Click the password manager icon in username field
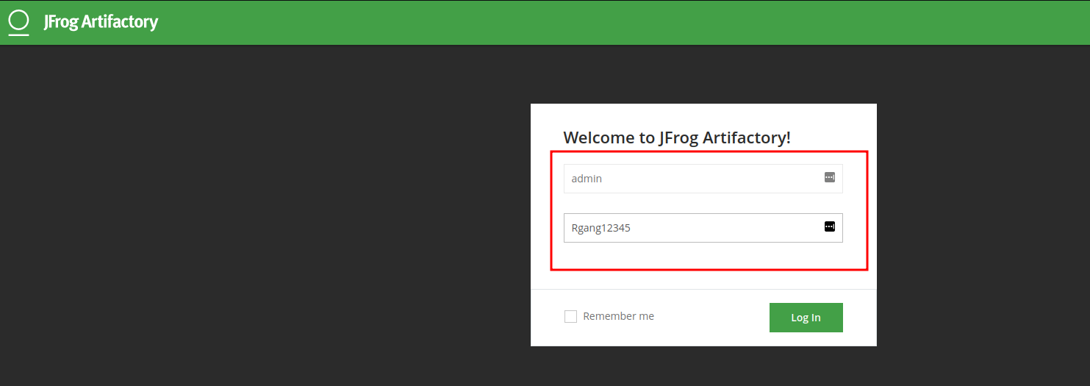This screenshot has height=386, width=1090. click(830, 177)
